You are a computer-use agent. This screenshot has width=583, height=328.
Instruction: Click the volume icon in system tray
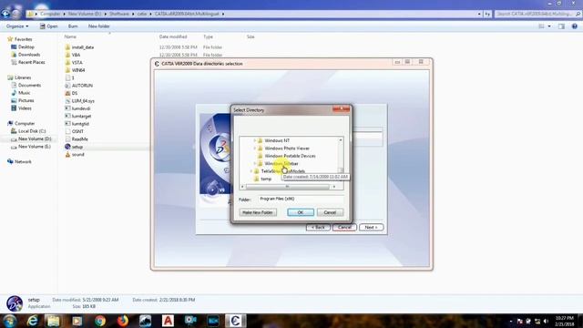[546, 322]
